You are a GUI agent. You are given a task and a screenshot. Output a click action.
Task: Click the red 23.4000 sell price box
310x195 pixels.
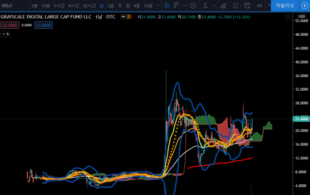pyautogui.click(x=10, y=25)
